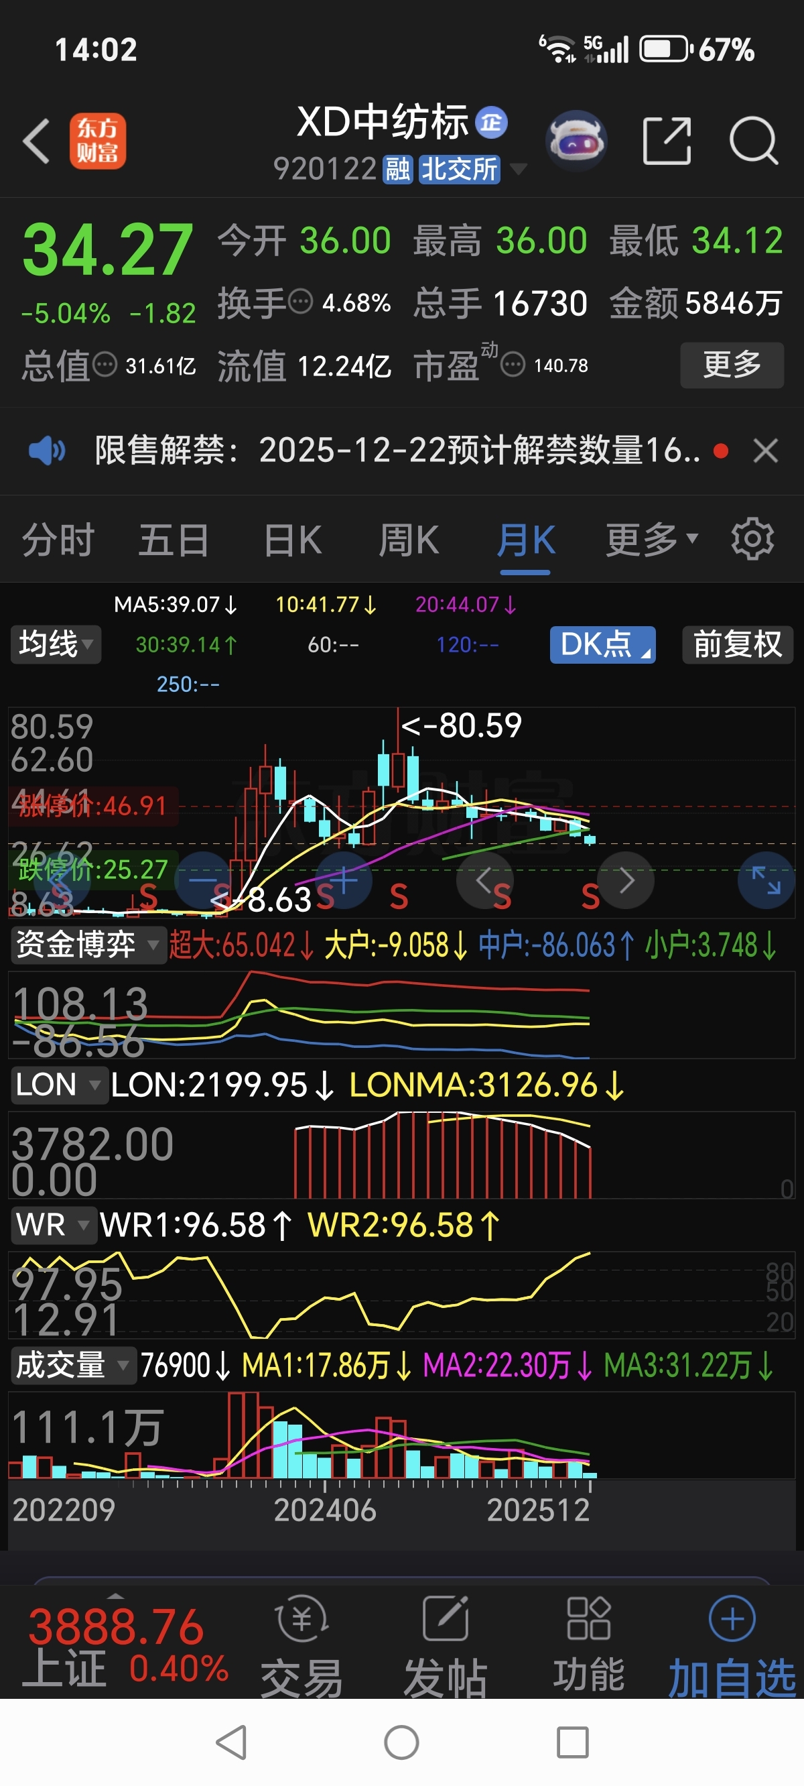The image size is (804, 1786).
Task: Dismiss the 限售解禁 notice banner
Action: pyautogui.click(x=766, y=451)
